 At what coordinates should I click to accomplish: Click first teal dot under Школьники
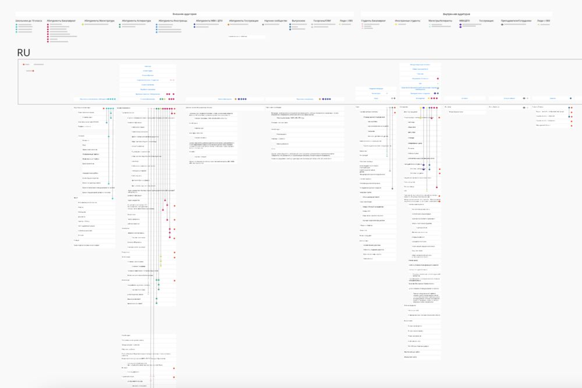(16, 24)
